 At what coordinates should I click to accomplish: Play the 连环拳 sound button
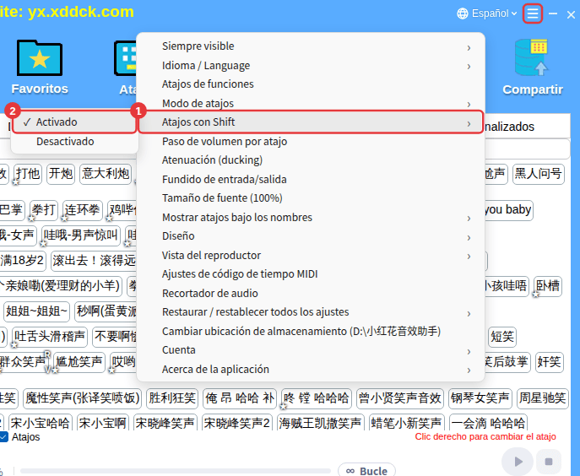coord(82,210)
